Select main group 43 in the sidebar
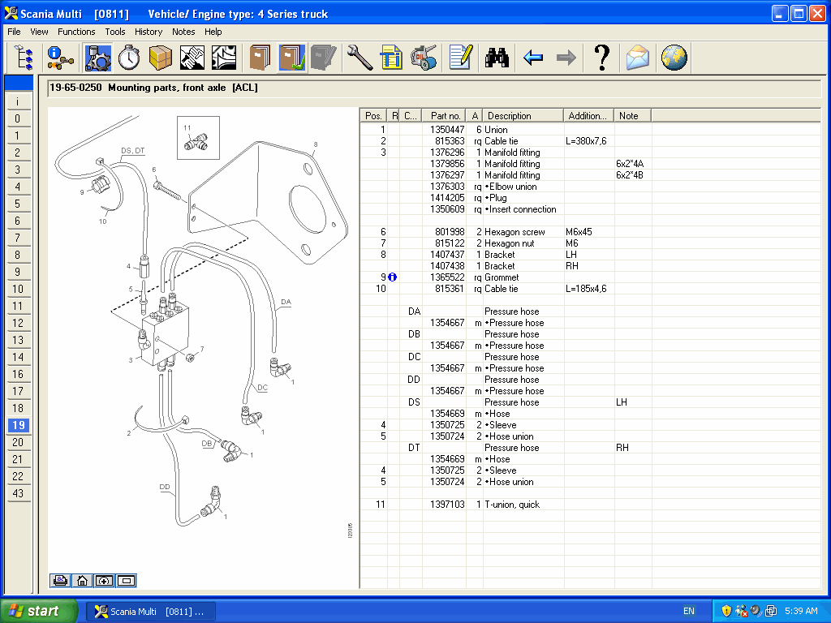 pyautogui.click(x=18, y=494)
